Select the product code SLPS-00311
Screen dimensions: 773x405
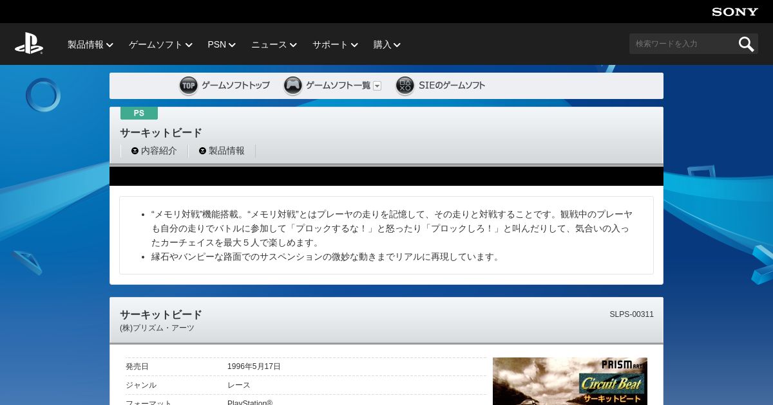pyautogui.click(x=631, y=314)
